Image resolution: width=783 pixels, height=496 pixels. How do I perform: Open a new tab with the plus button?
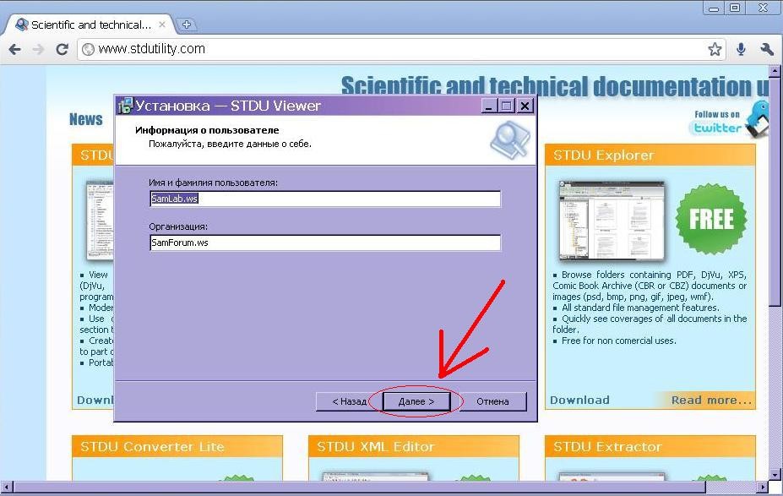187,24
